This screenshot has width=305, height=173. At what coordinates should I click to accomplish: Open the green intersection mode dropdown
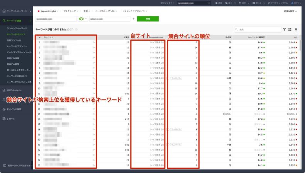point(83,19)
